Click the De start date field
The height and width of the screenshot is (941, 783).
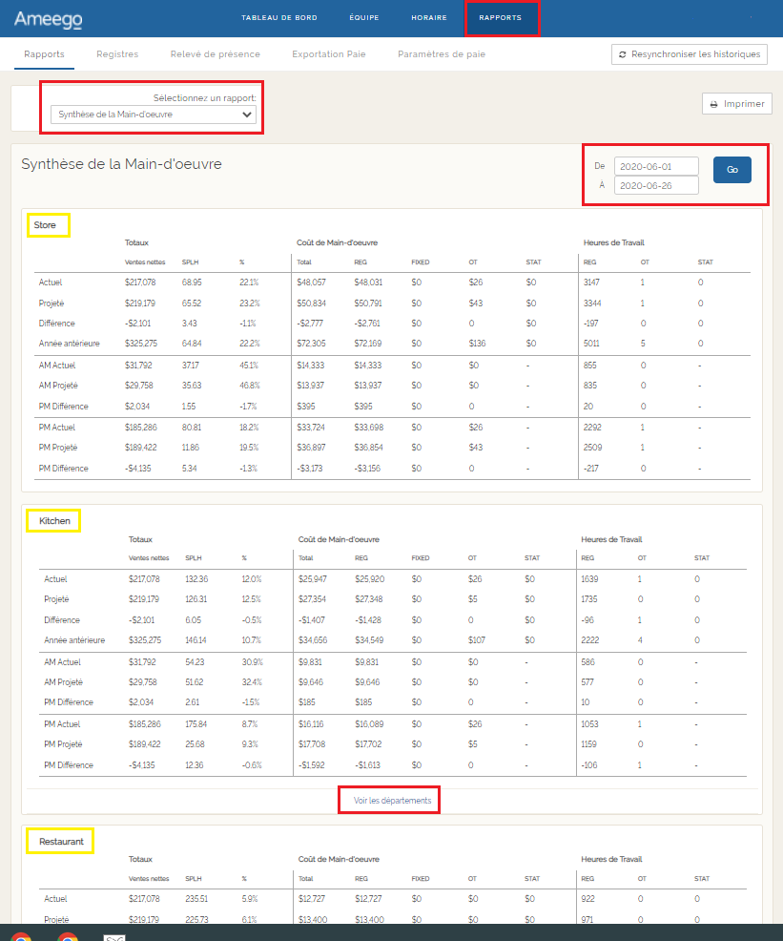pos(655,166)
